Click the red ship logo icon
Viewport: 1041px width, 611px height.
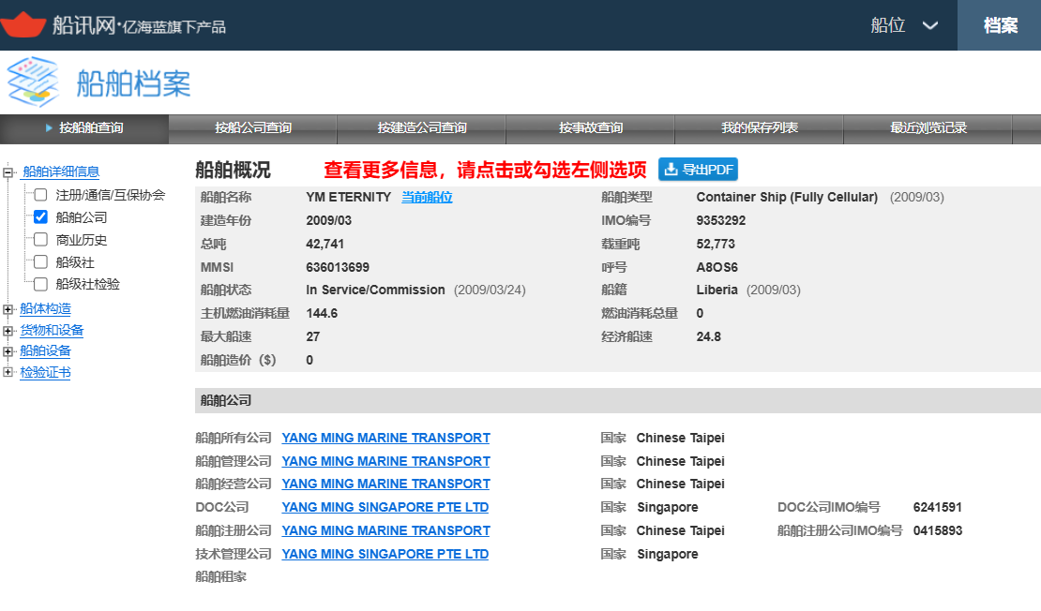pyautogui.click(x=23, y=24)
